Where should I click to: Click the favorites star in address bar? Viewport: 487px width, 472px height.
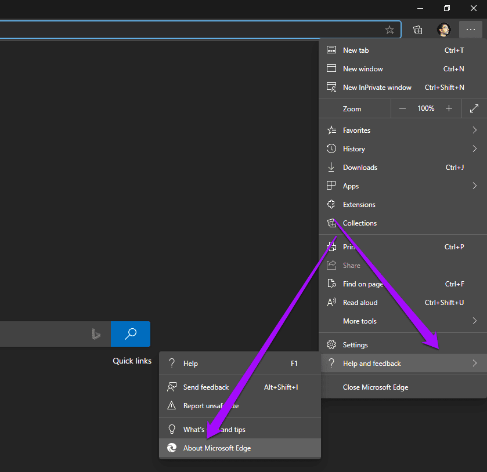coord(389,30)
